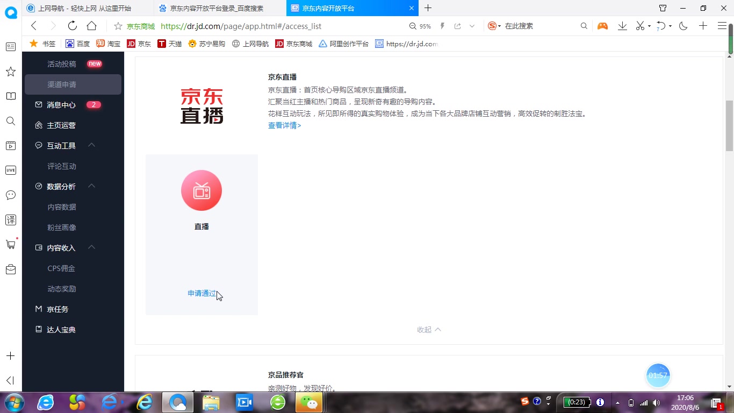The width and height of the screenshot is (734, 413).
Task: Open 天猫 bookmark
Action: [x=169, y=44]
